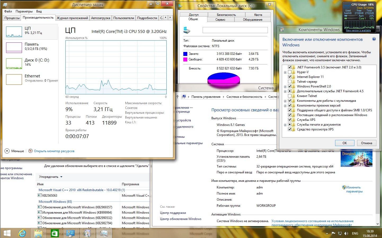Open the Открыть монитор ресурсов link
Viewport: 382px width, 238px height.
point(54,151)
